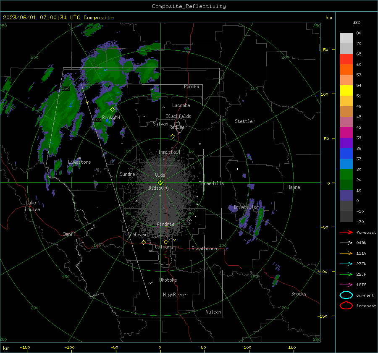Click the RedDeer city label

tap(178, 127)
